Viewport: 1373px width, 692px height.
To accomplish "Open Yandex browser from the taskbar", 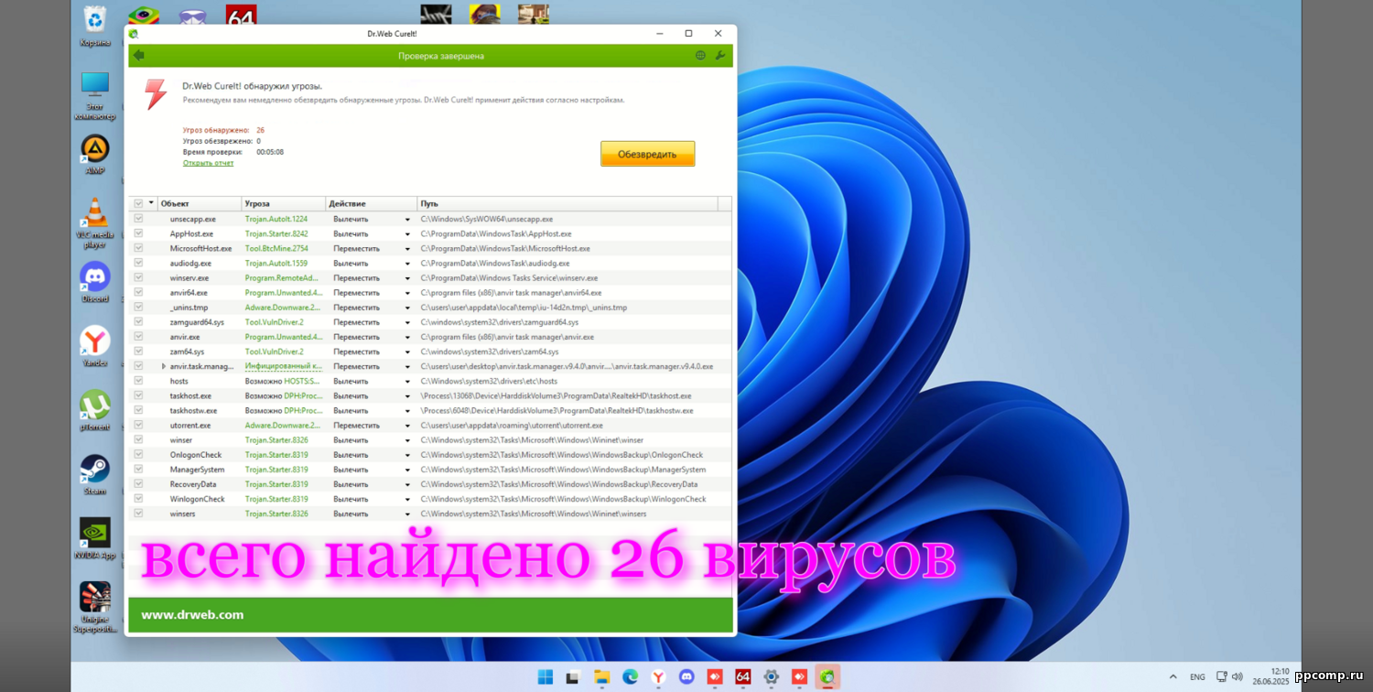I will point(658,677).
